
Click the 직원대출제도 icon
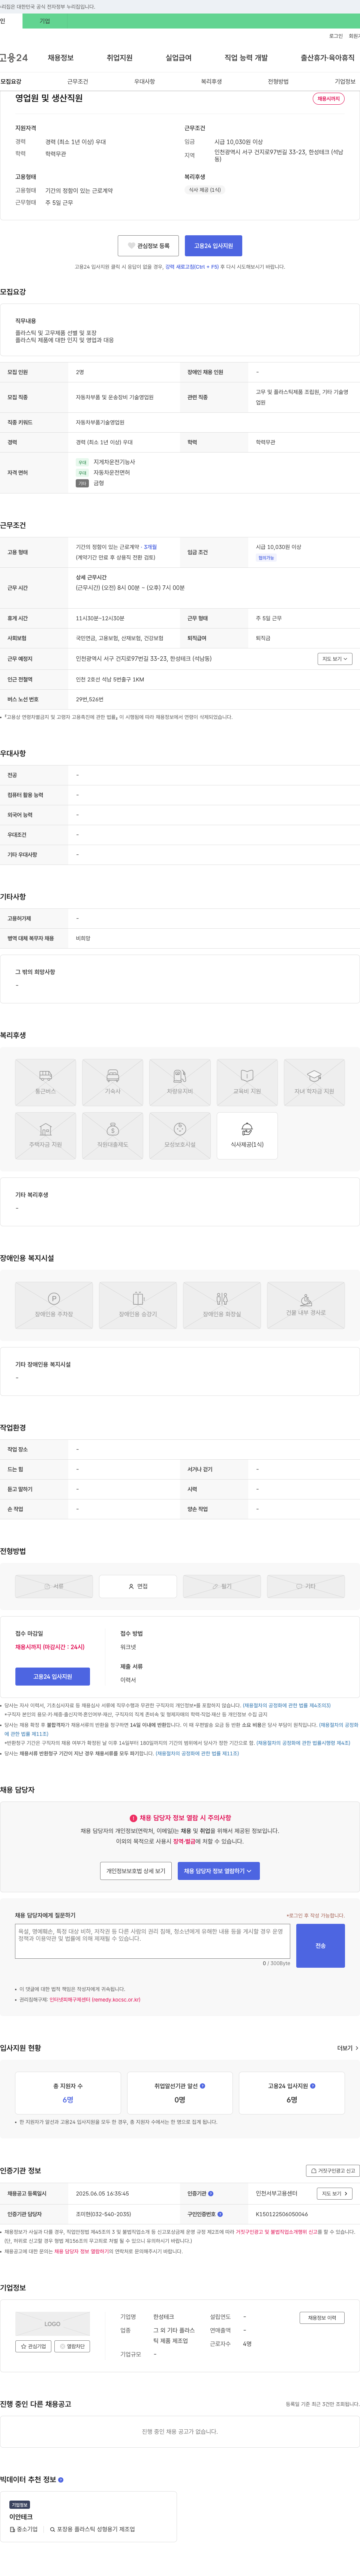[112, 1135]
